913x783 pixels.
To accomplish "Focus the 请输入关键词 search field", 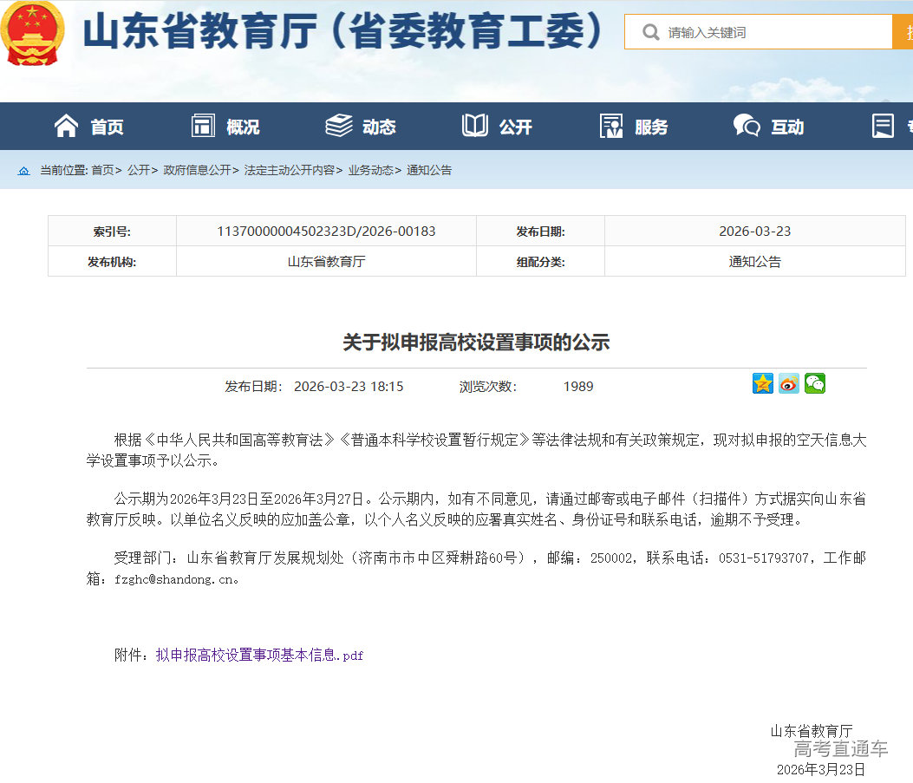I will point(772,33).
